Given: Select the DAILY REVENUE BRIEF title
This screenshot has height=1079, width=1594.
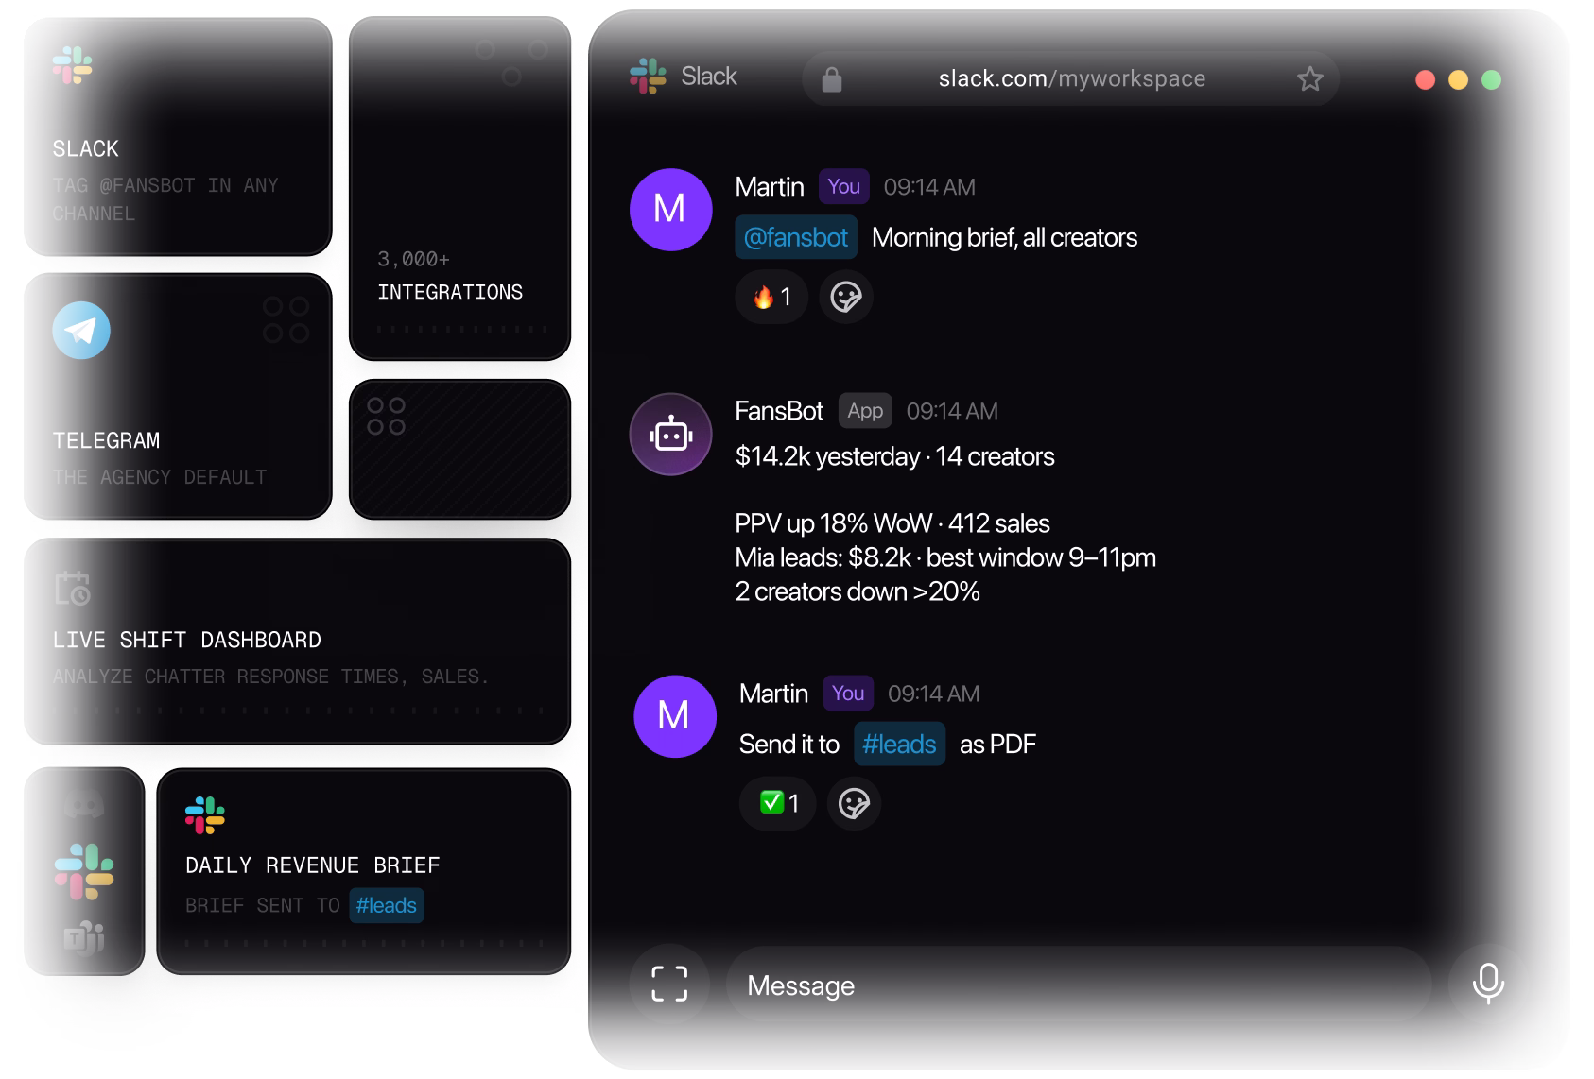Looking at the screenshot, I should click(313, 865).
